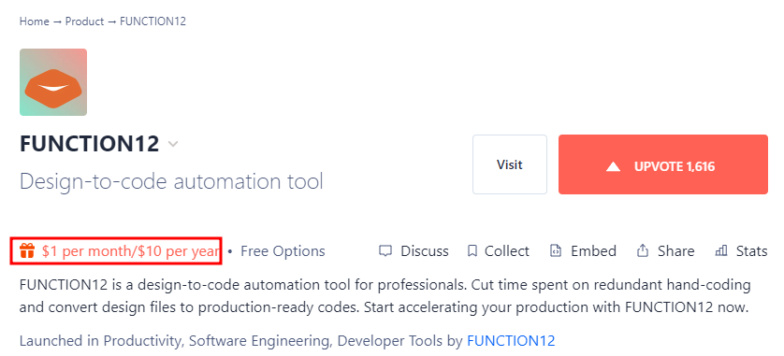Expand the chevron next to FUNCTION12 title
This screenshot has width=784, height=356.
(x=173, y=144)
